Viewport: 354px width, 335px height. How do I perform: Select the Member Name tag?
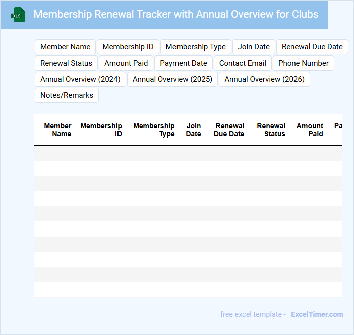65,47
